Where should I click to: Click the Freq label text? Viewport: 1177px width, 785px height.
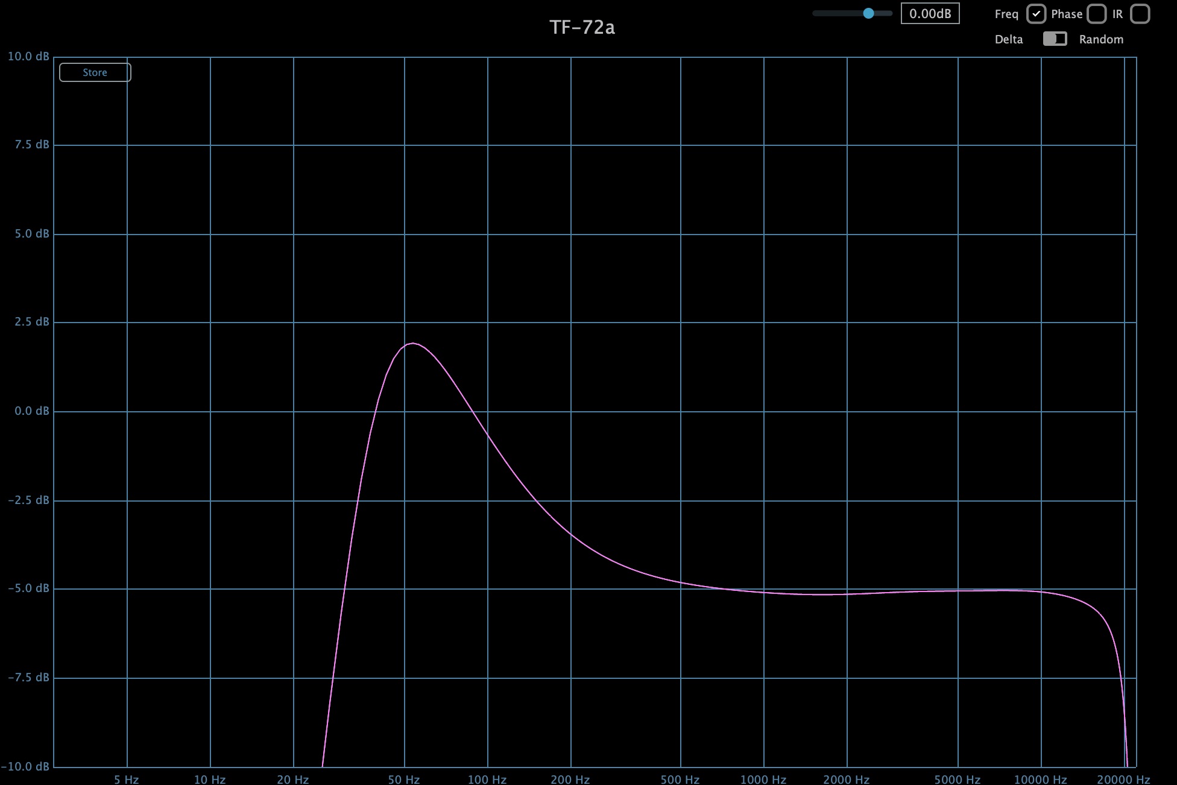click(x=1006, y=14)
